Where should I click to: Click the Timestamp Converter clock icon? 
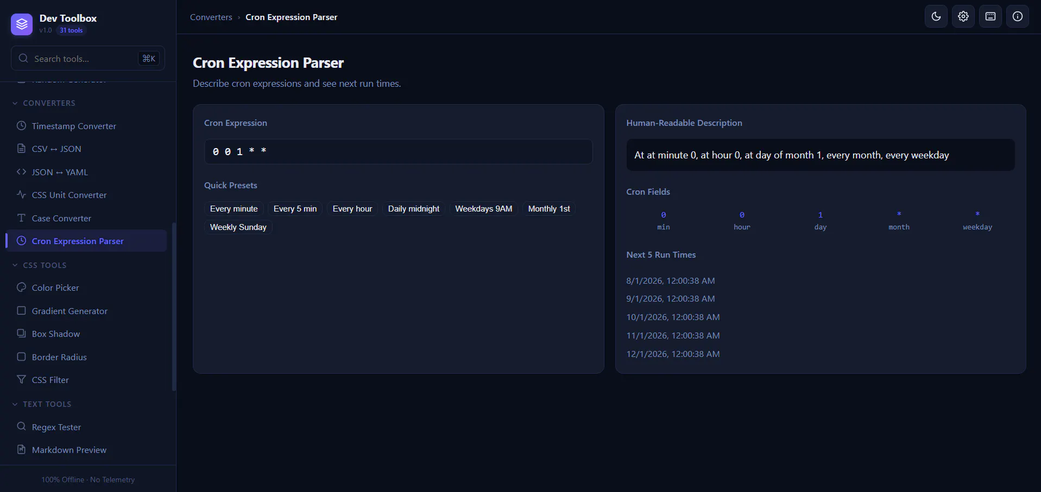(21, 126)
